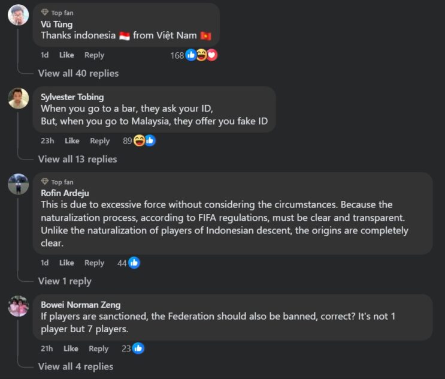445x379 pixels.
Task: Expand all 13 replies to Sylvester Tobing
Action: point(78,159)
